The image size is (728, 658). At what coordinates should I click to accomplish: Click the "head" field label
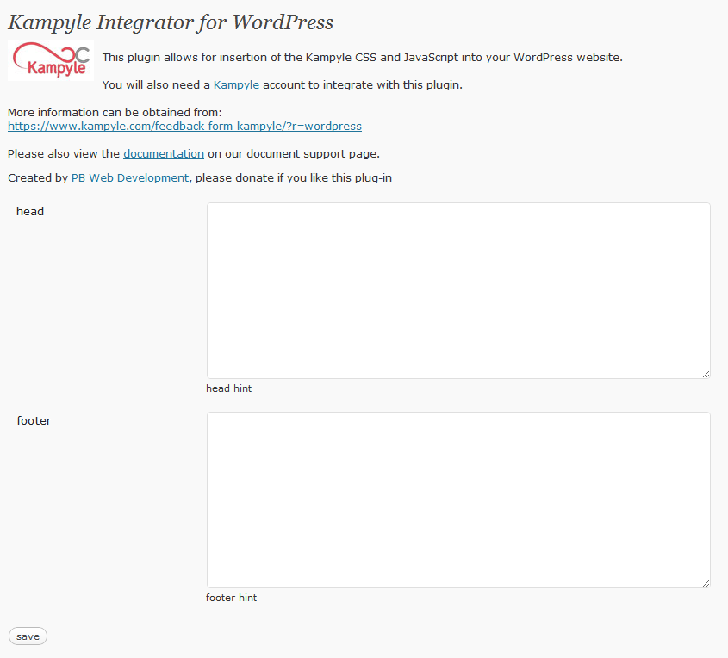30,211
